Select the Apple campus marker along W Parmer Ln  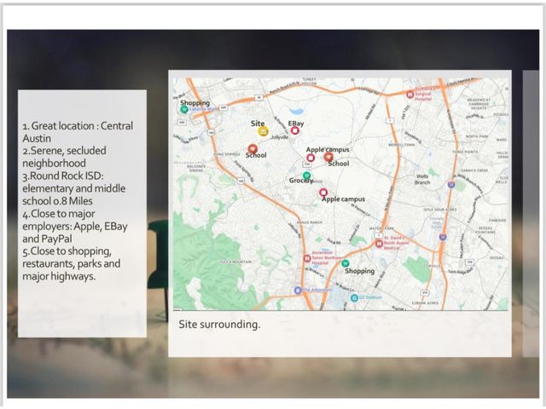pyautogui.click(x=323, y=193)
